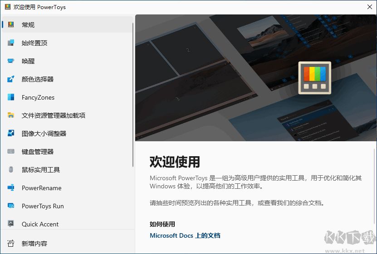
Task: Click the Mouse utilities (鼠标实用工具) icon
Action: 11,170
